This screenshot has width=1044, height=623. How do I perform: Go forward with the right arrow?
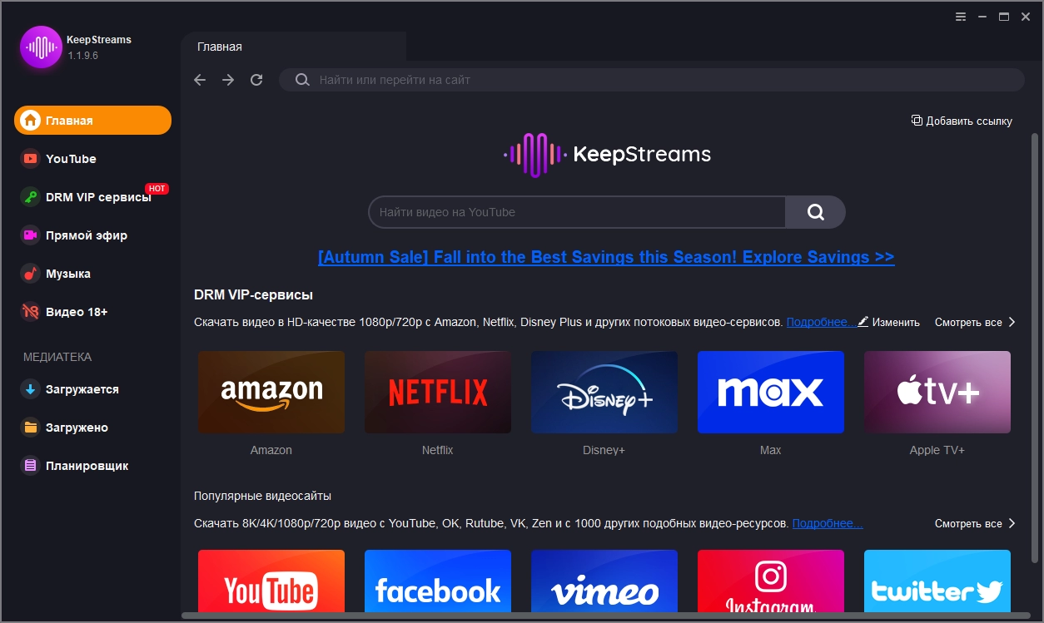tap(228, 80)
